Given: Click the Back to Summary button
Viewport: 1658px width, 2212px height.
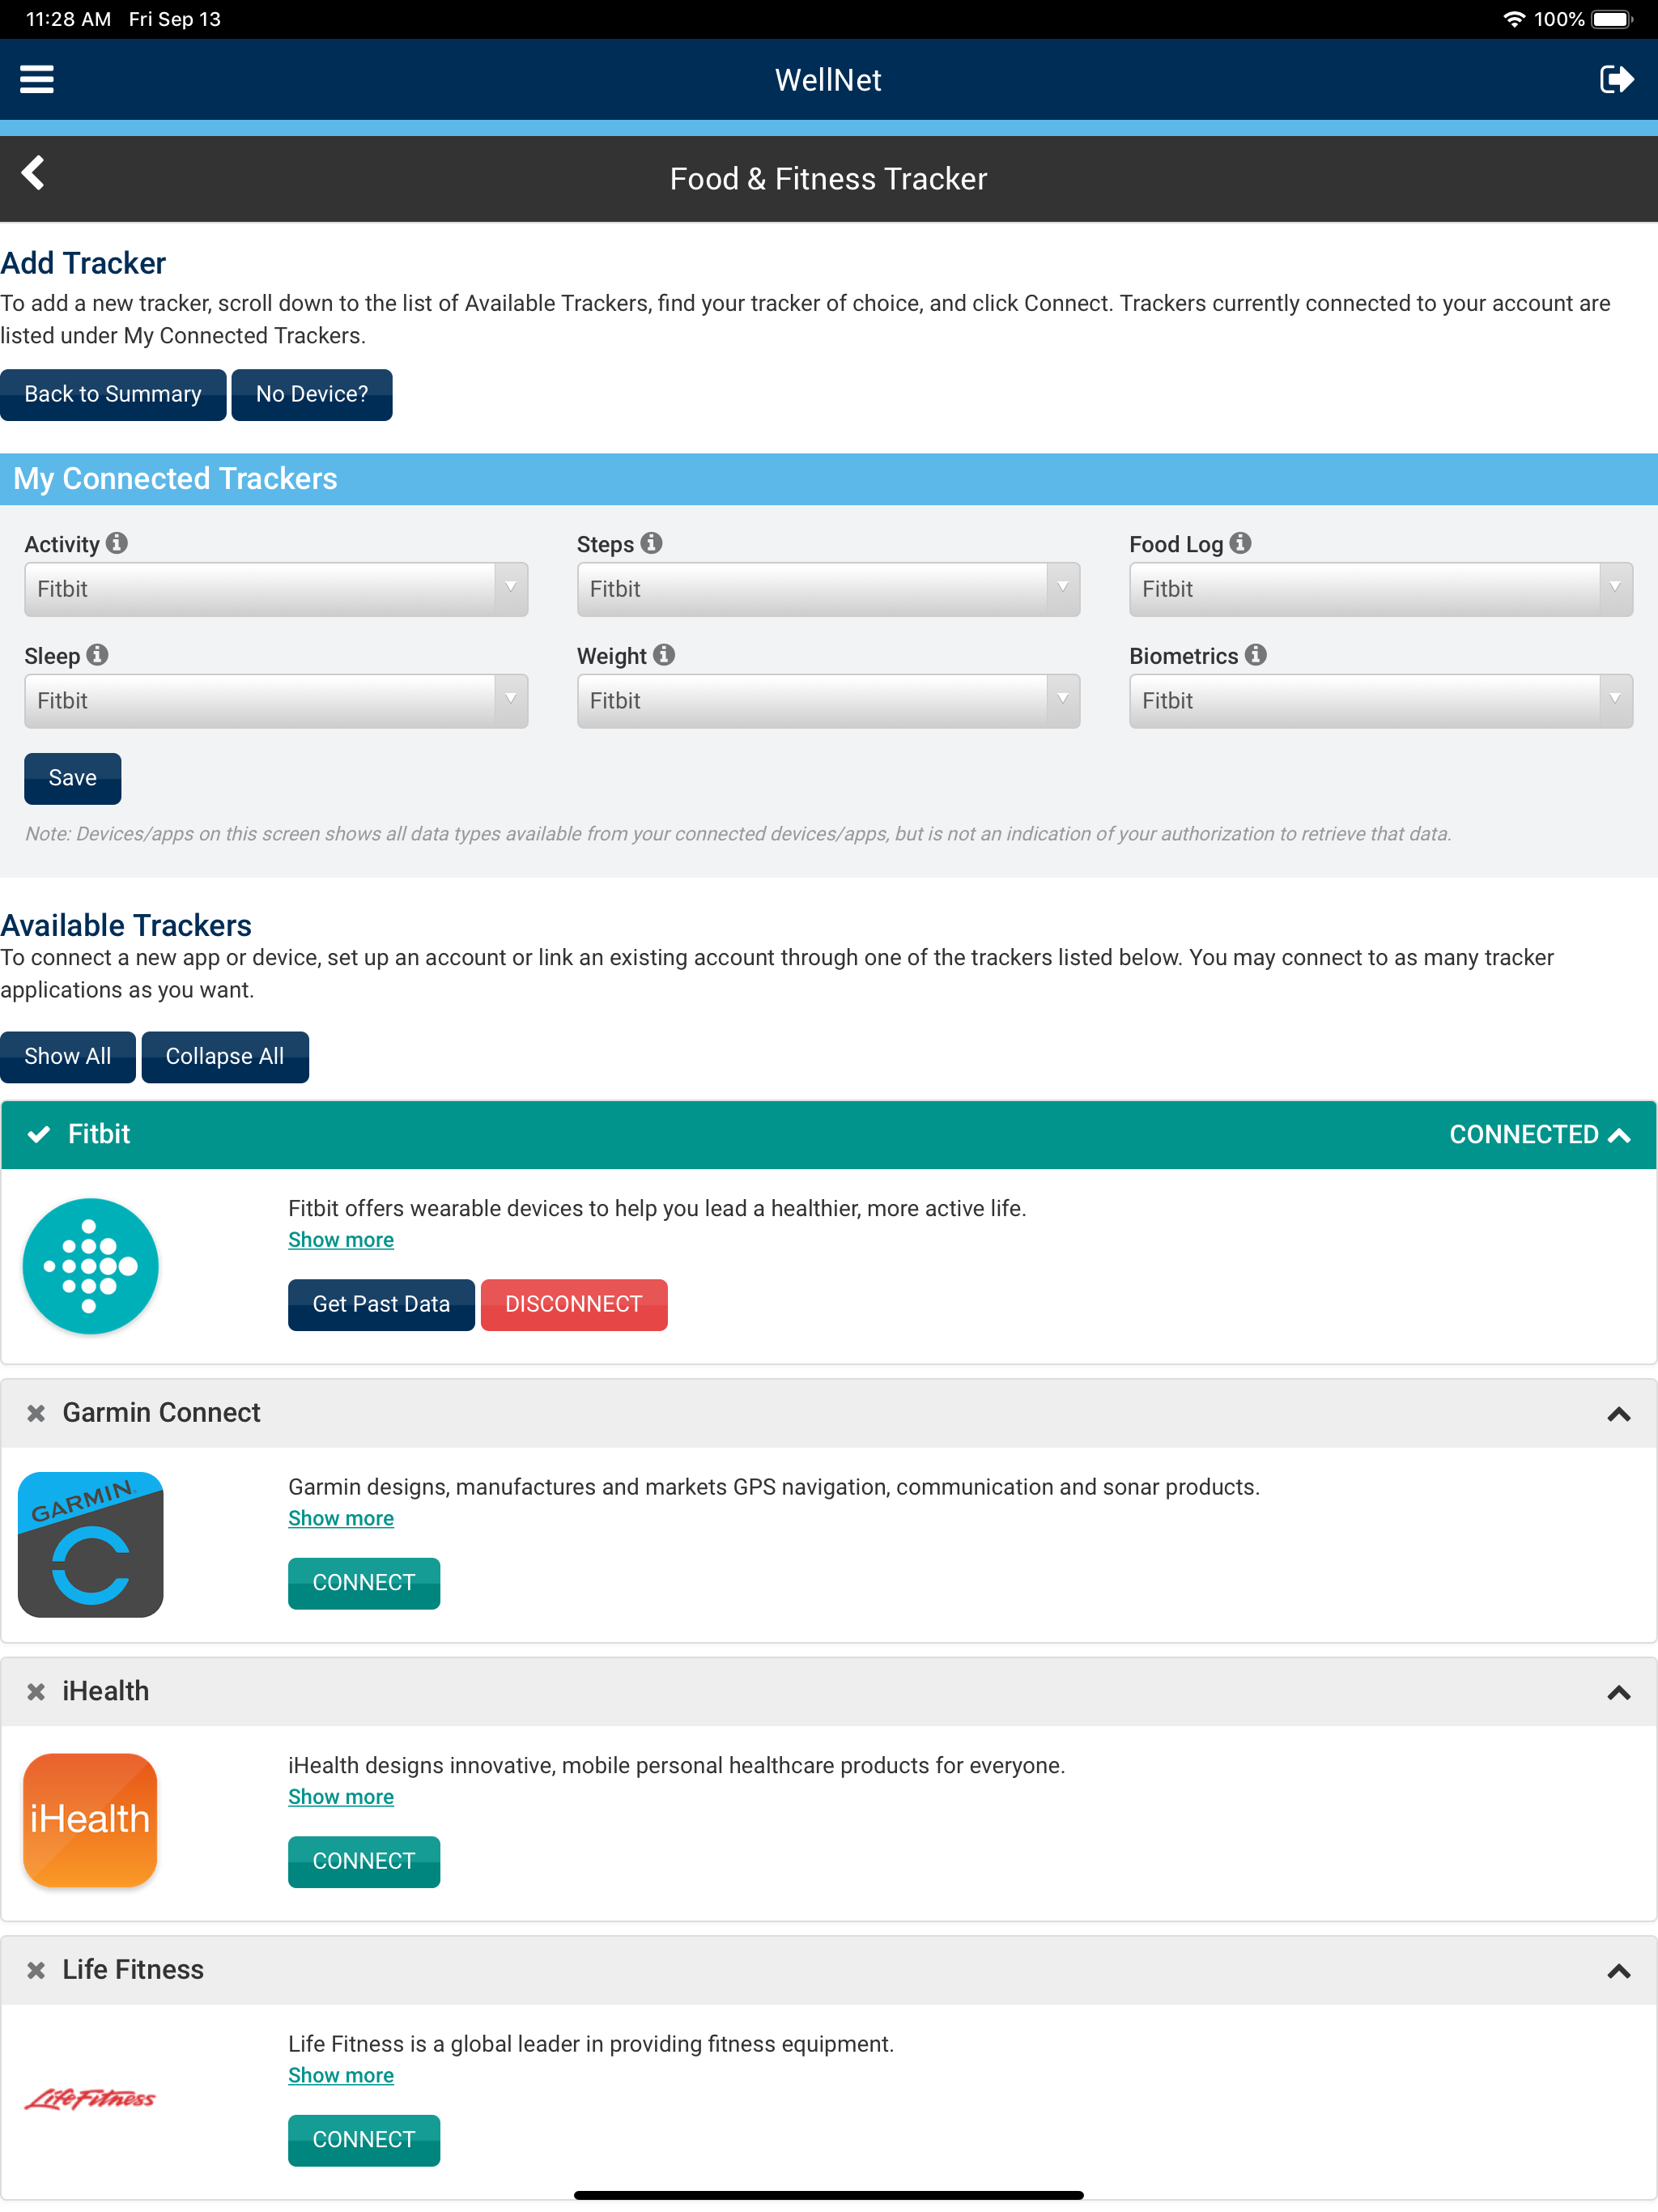Looking at the screenshot, I should click(113, 394).
